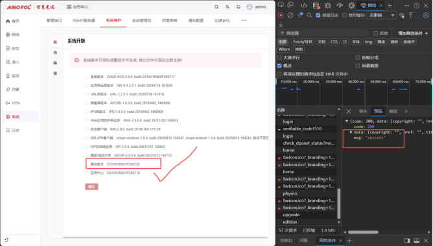Open the DevTools Sources bug icon panel
Viewport: 433px width, 246px height.
click(328, 6)
